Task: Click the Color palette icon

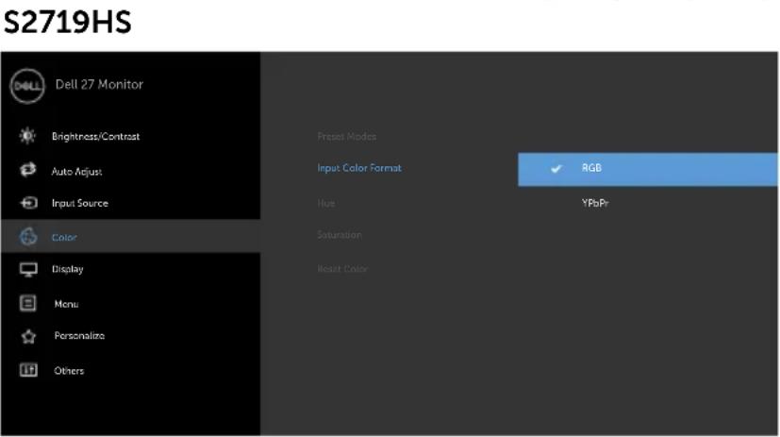Action: click(28, 236)
